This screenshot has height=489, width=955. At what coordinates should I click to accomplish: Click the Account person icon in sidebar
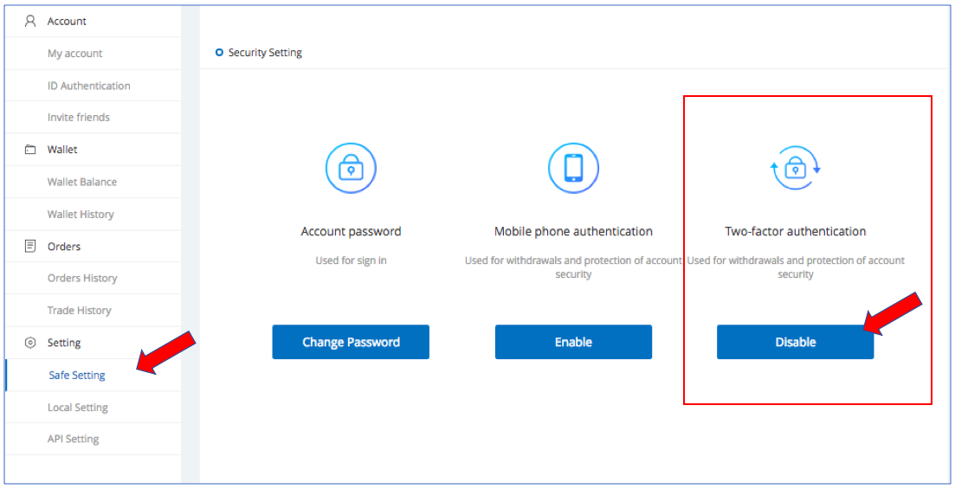(30, 21)
